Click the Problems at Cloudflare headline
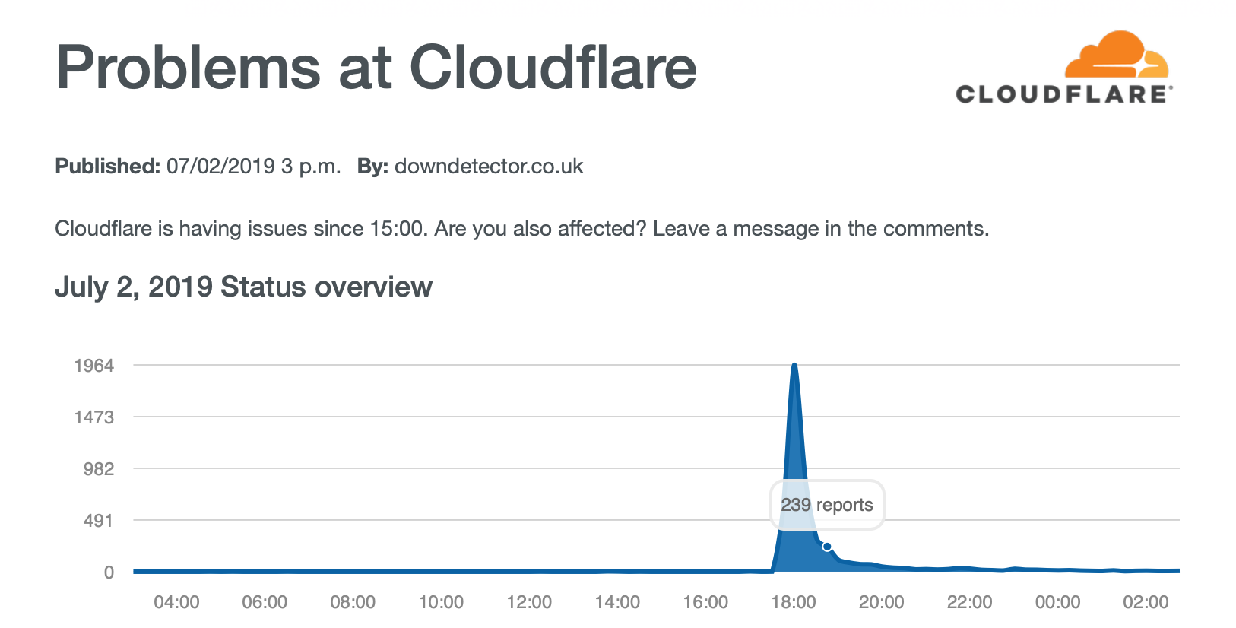The height and width of the screenshot is (628, 1236). (376, 67)
